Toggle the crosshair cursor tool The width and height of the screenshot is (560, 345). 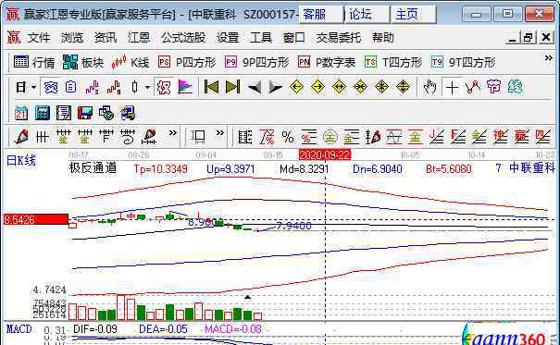452,87
